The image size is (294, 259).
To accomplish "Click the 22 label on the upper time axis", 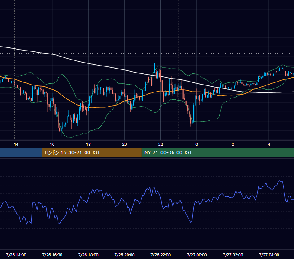I will tap(160, 145).
